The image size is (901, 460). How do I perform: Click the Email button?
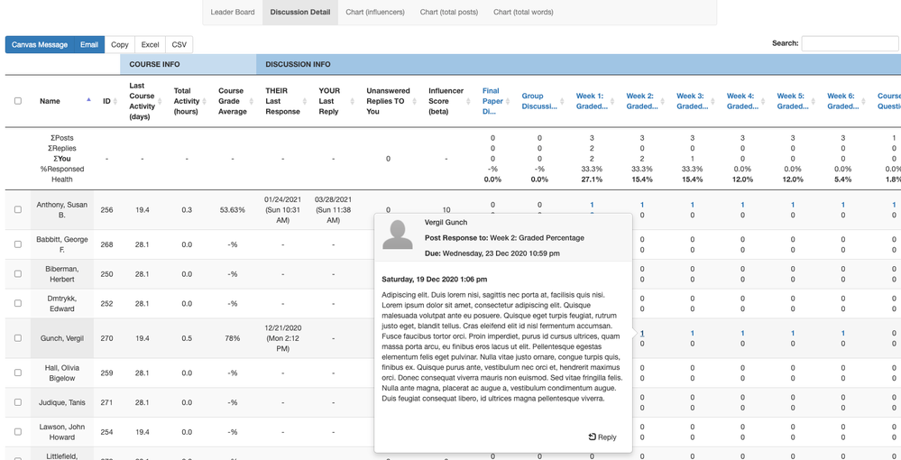[89, 44]
